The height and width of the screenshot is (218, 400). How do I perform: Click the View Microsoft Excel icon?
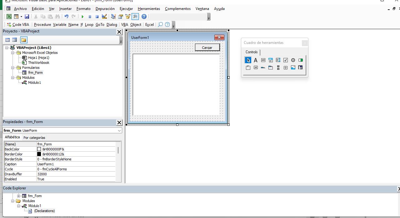(9, 17)
